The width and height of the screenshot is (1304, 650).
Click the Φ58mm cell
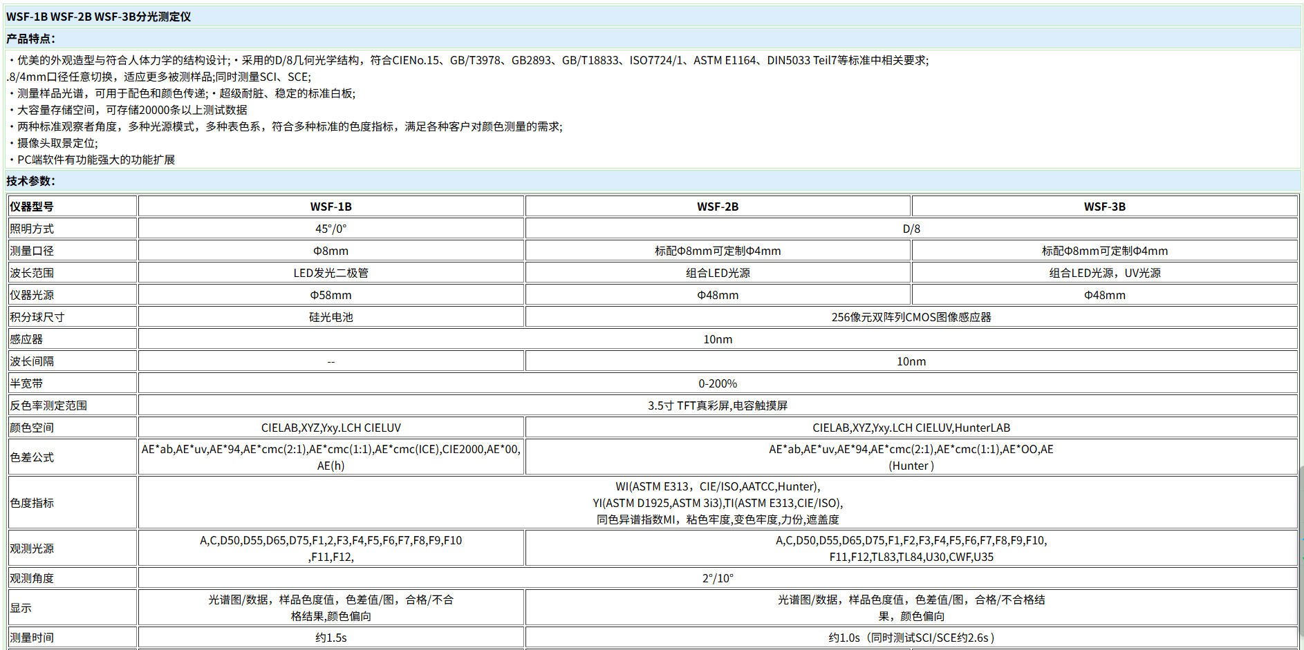click(x=330, y=295)
